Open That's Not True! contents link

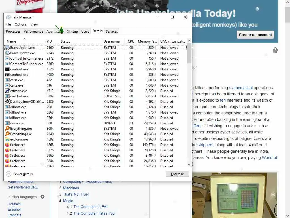(x=76, y=194)
